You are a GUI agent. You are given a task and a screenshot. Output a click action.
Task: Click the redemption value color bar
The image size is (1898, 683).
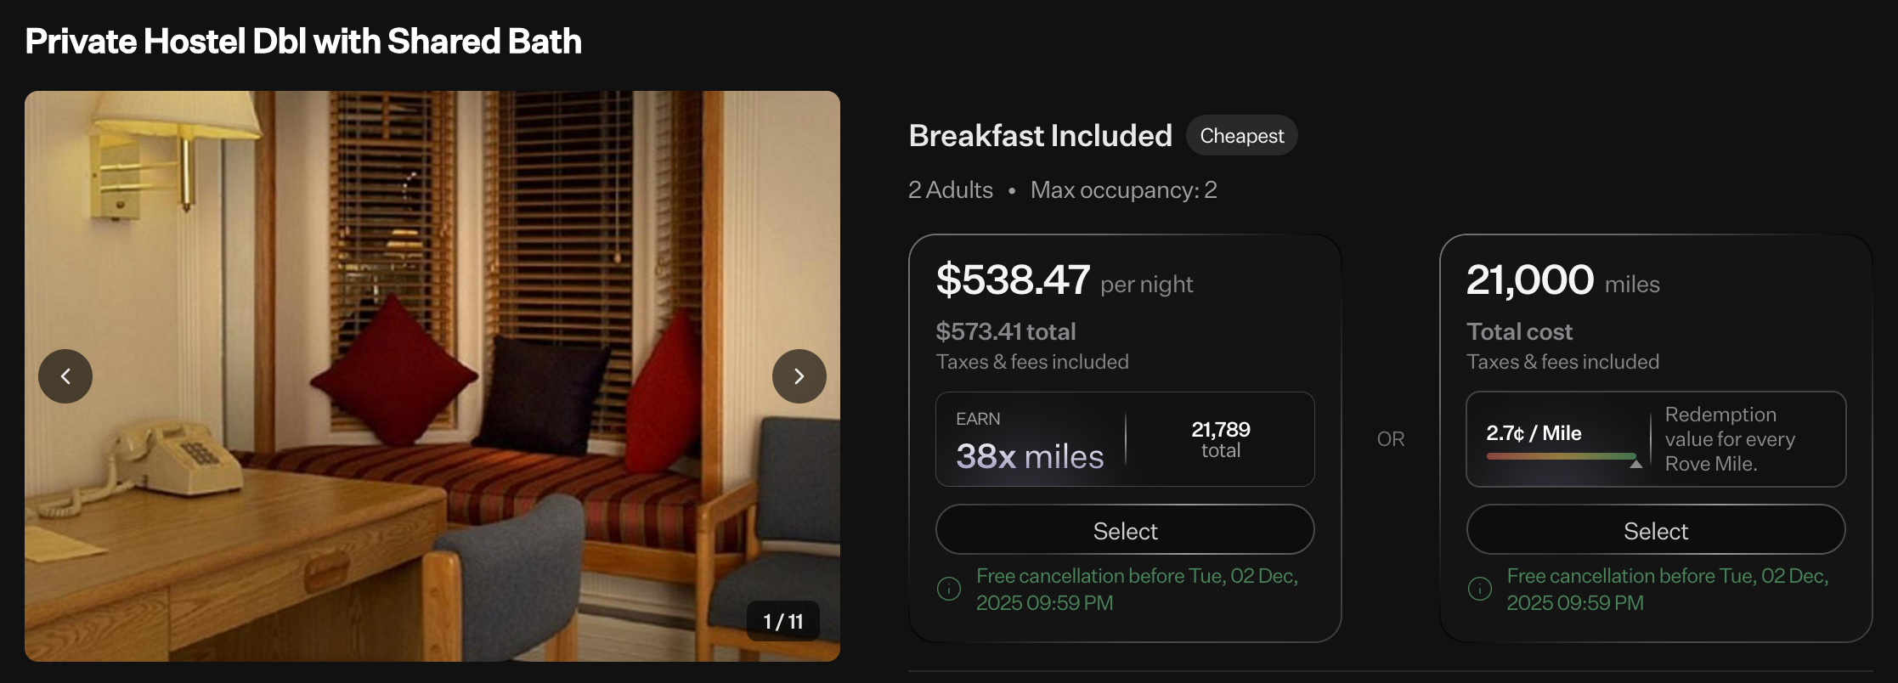click(x=1560, y=456)
